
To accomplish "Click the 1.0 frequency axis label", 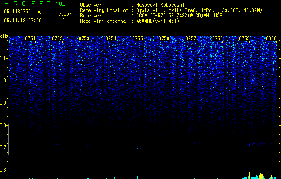I will (x=4, y=81).
